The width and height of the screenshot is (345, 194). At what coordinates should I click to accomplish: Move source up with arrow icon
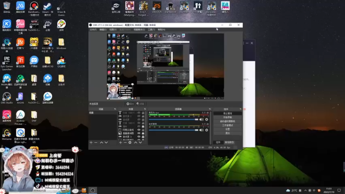[135, 143]
